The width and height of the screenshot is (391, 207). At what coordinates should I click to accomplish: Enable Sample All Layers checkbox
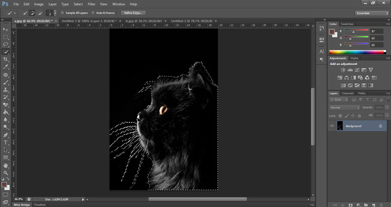[63, 13]
